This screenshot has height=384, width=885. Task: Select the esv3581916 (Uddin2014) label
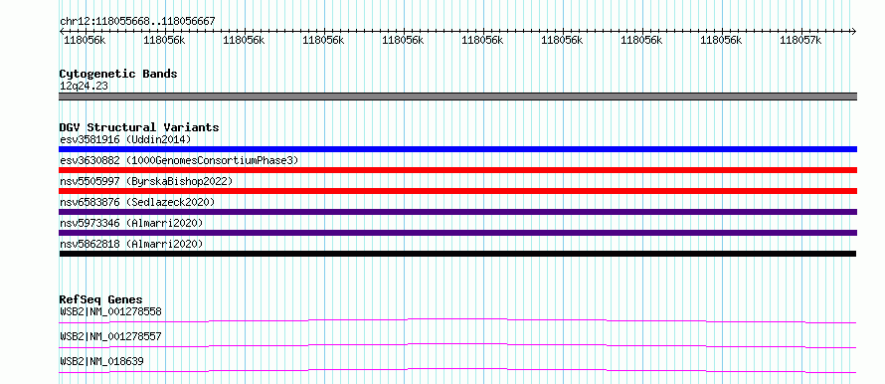pos(125,139)
